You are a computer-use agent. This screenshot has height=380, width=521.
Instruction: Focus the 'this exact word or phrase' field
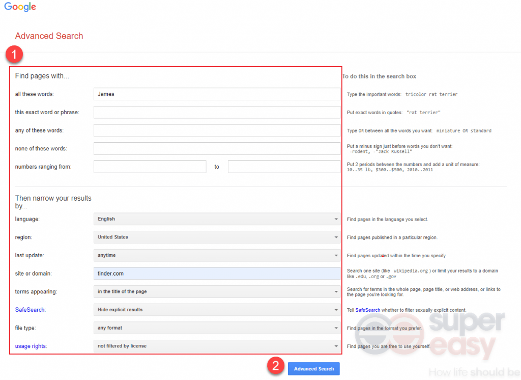(217, 113)
